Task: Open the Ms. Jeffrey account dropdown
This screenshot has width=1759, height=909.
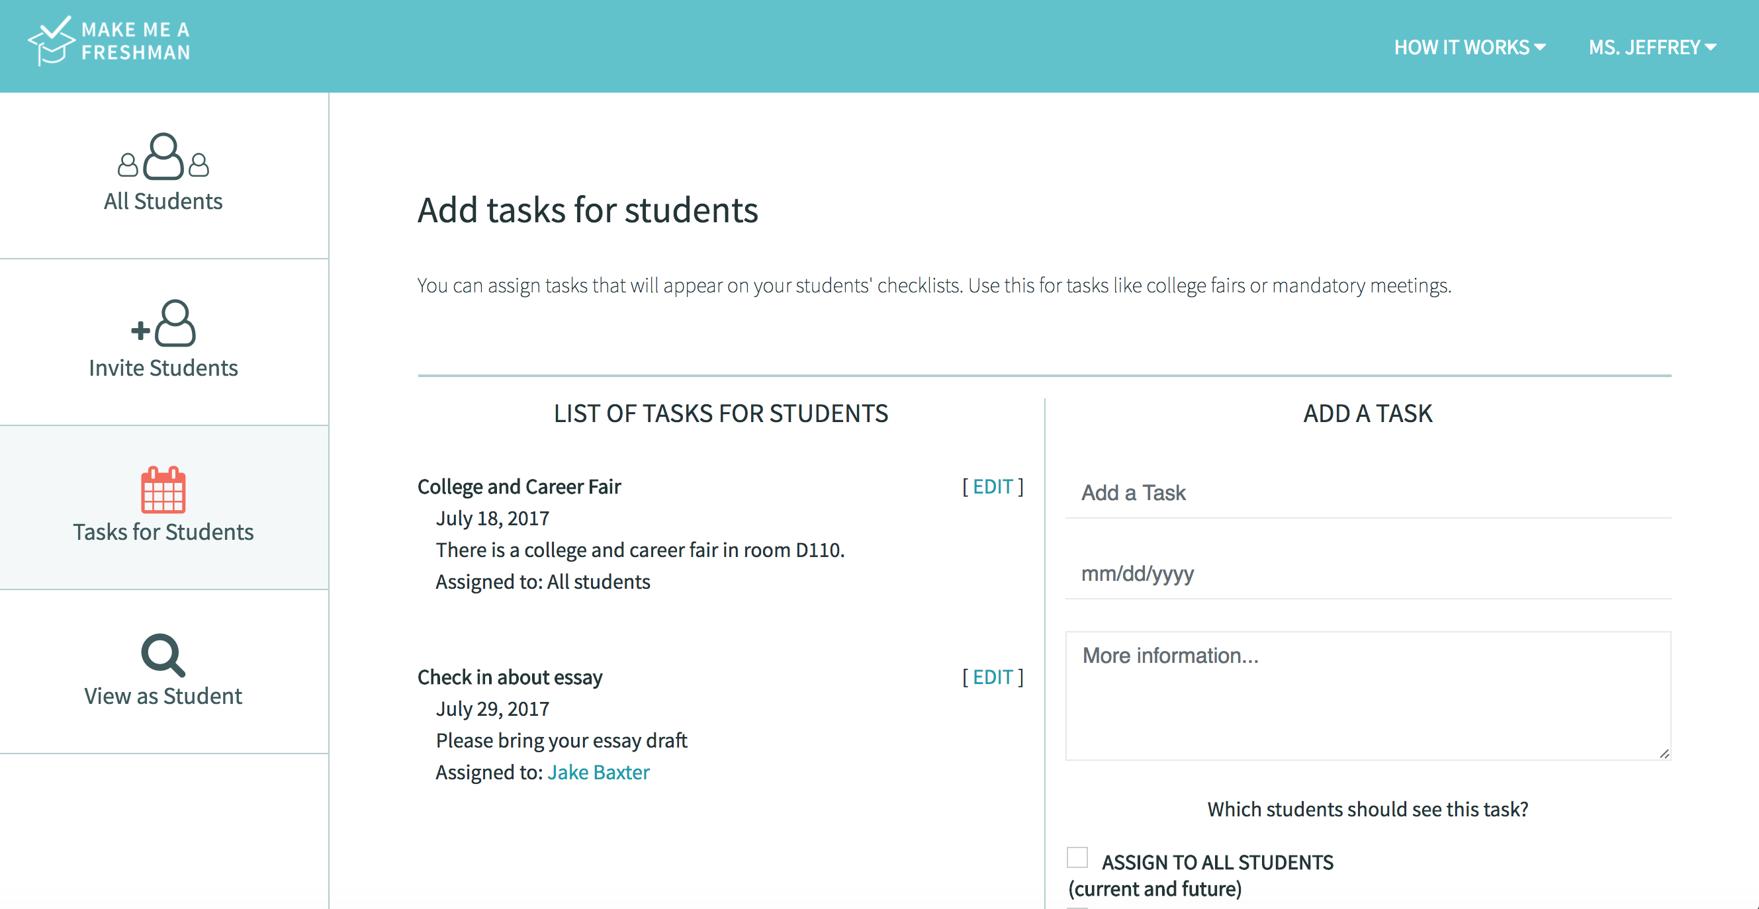Action: pyautogui.click(x=1652, y=47)
